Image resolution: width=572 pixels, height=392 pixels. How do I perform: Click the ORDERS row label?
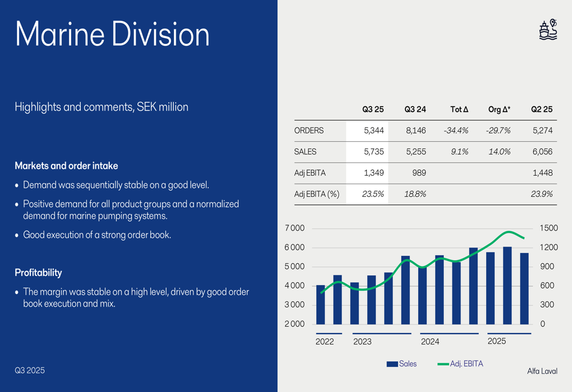point(309,130)
